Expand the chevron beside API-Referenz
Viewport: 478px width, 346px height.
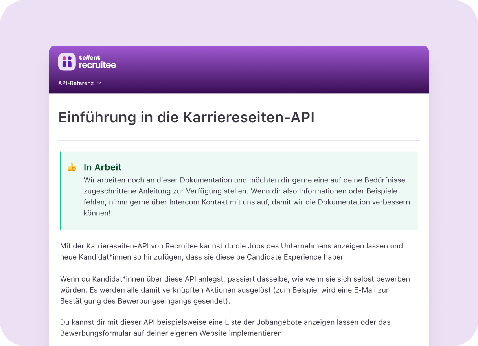pos(99,83)
